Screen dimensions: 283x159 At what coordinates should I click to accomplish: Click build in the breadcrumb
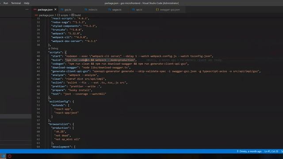pos(78,15)
